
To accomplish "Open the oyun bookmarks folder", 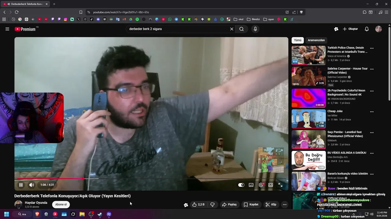I will coord(269,19).
